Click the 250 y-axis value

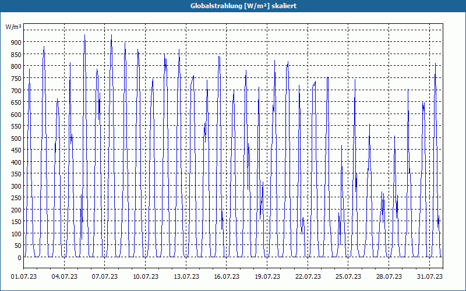tap(16, 198)
